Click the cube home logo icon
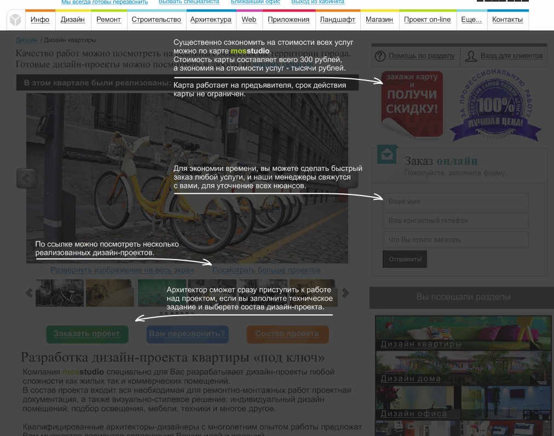The image size is (554, 436). click(x=15, y=20)
